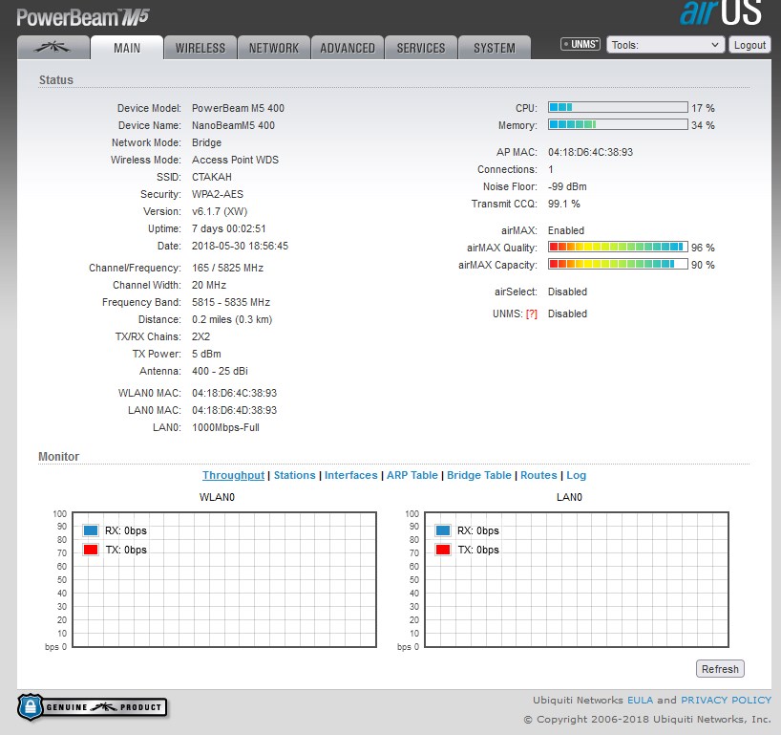Open the Interfaces monitor link

(x=351, y=475)
